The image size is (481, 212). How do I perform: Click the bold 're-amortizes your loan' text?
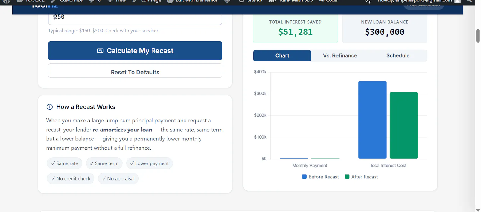(122, 130)
